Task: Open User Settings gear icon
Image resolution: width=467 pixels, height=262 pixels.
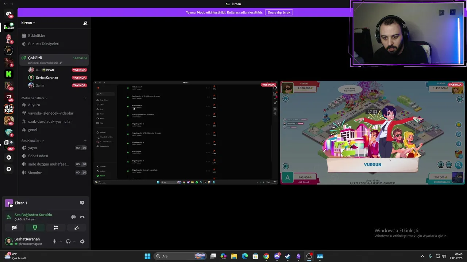Action: [82, 241]
